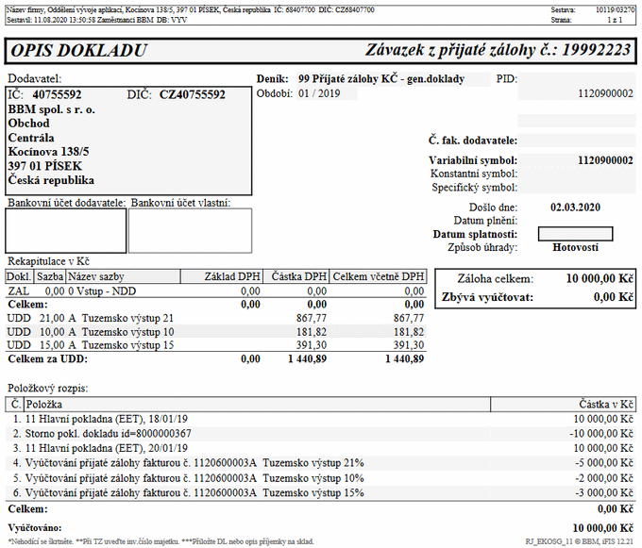The height and width of the screenshot is (548, 642).
Task: Select the amount -3 000,00 Kč
Action: tap(604, 492)
